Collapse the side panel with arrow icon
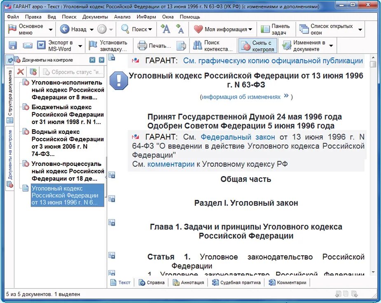 pos(102,60)
